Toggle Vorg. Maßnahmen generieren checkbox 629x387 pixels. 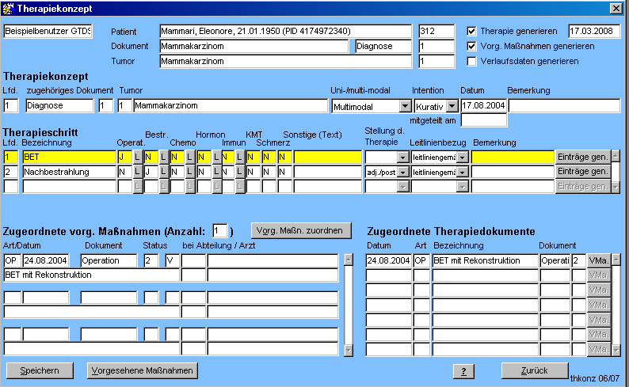[x=472, y=46]
